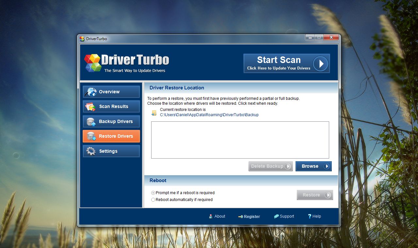The width and height of the screenshot is (418, 248).
Task: Click the Delete Backup button
Action: tap(270, 166)
